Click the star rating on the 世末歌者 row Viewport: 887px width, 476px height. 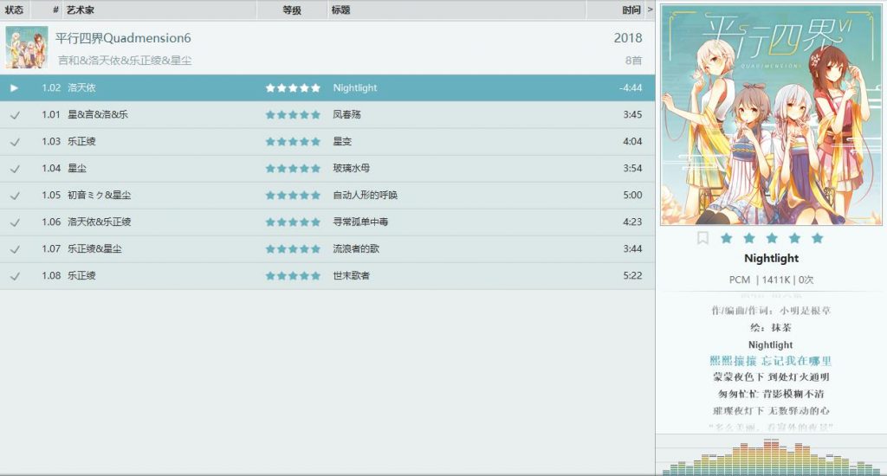pyautogui.click(x=293, y=276)
